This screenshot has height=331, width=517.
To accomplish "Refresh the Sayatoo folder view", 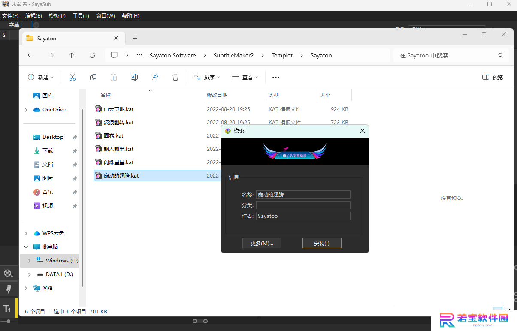I will click(92, 55).
